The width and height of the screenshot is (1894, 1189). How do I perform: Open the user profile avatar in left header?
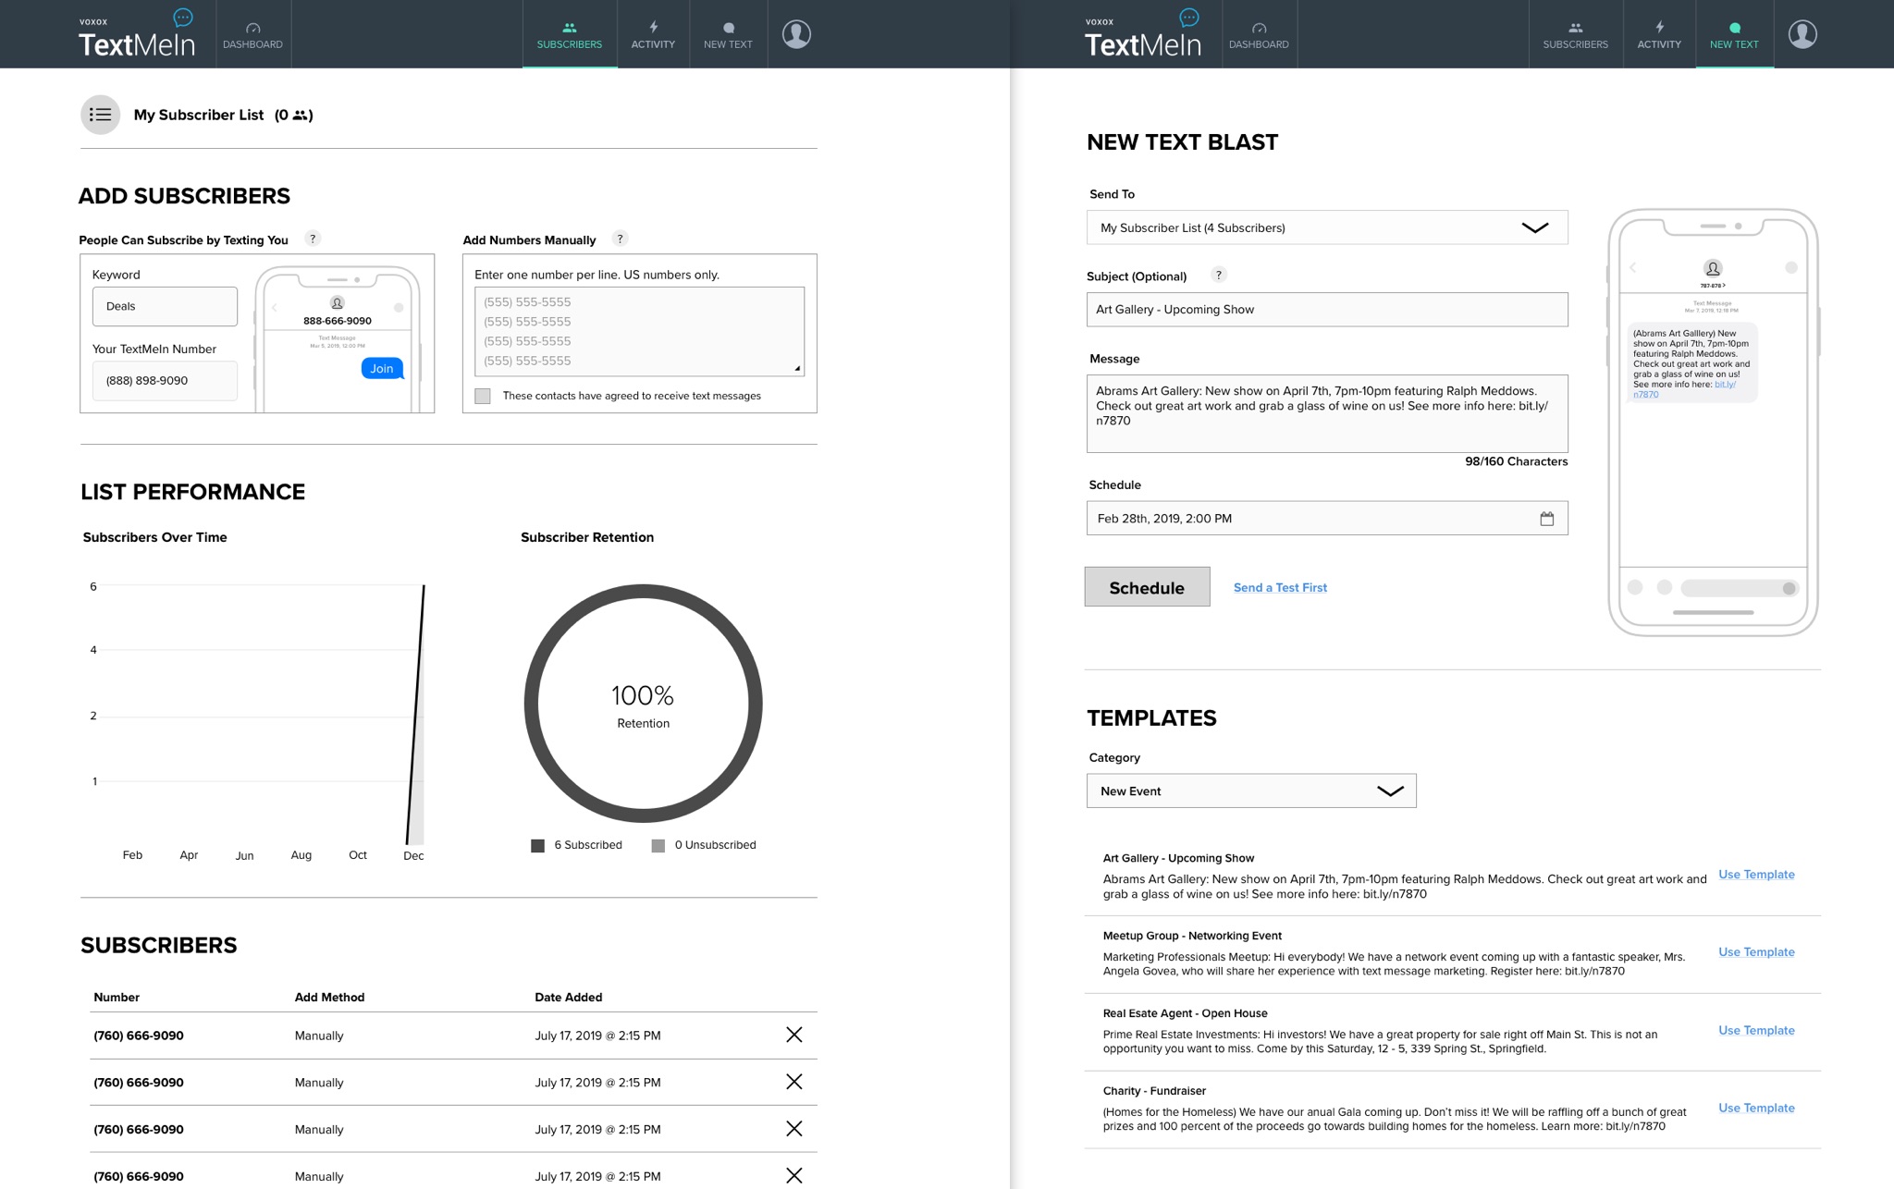[x=796, y=34]
